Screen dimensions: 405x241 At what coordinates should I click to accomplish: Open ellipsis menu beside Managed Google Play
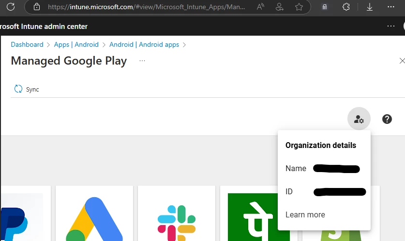142,61
